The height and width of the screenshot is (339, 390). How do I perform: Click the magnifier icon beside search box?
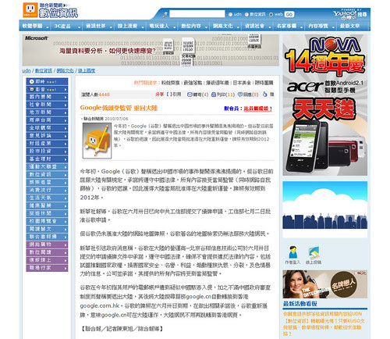click(x=165, y=14)
